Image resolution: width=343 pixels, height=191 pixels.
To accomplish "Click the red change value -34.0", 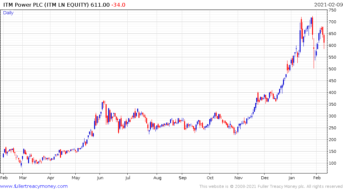I will coord(118,5).
